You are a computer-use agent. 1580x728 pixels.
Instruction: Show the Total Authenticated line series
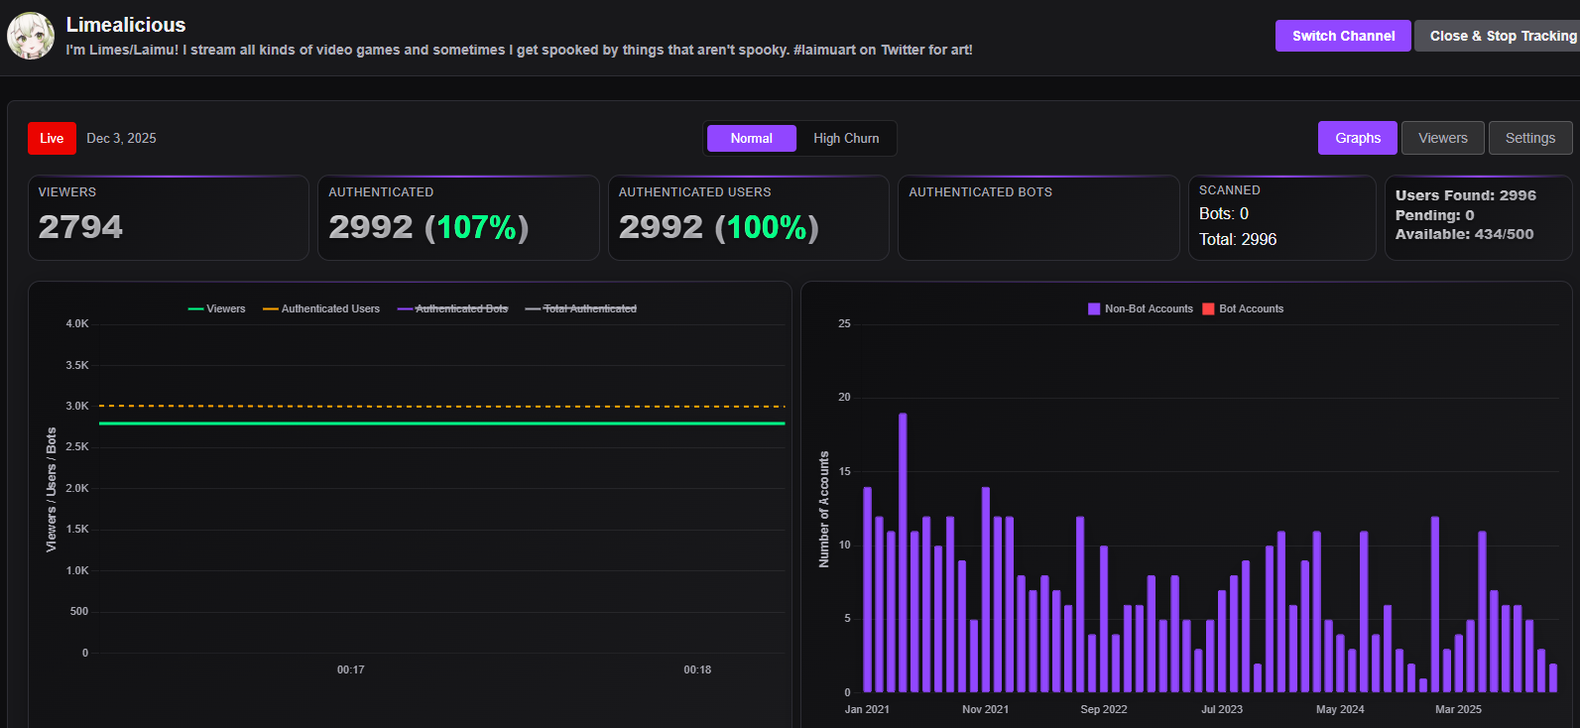point(581,308)
